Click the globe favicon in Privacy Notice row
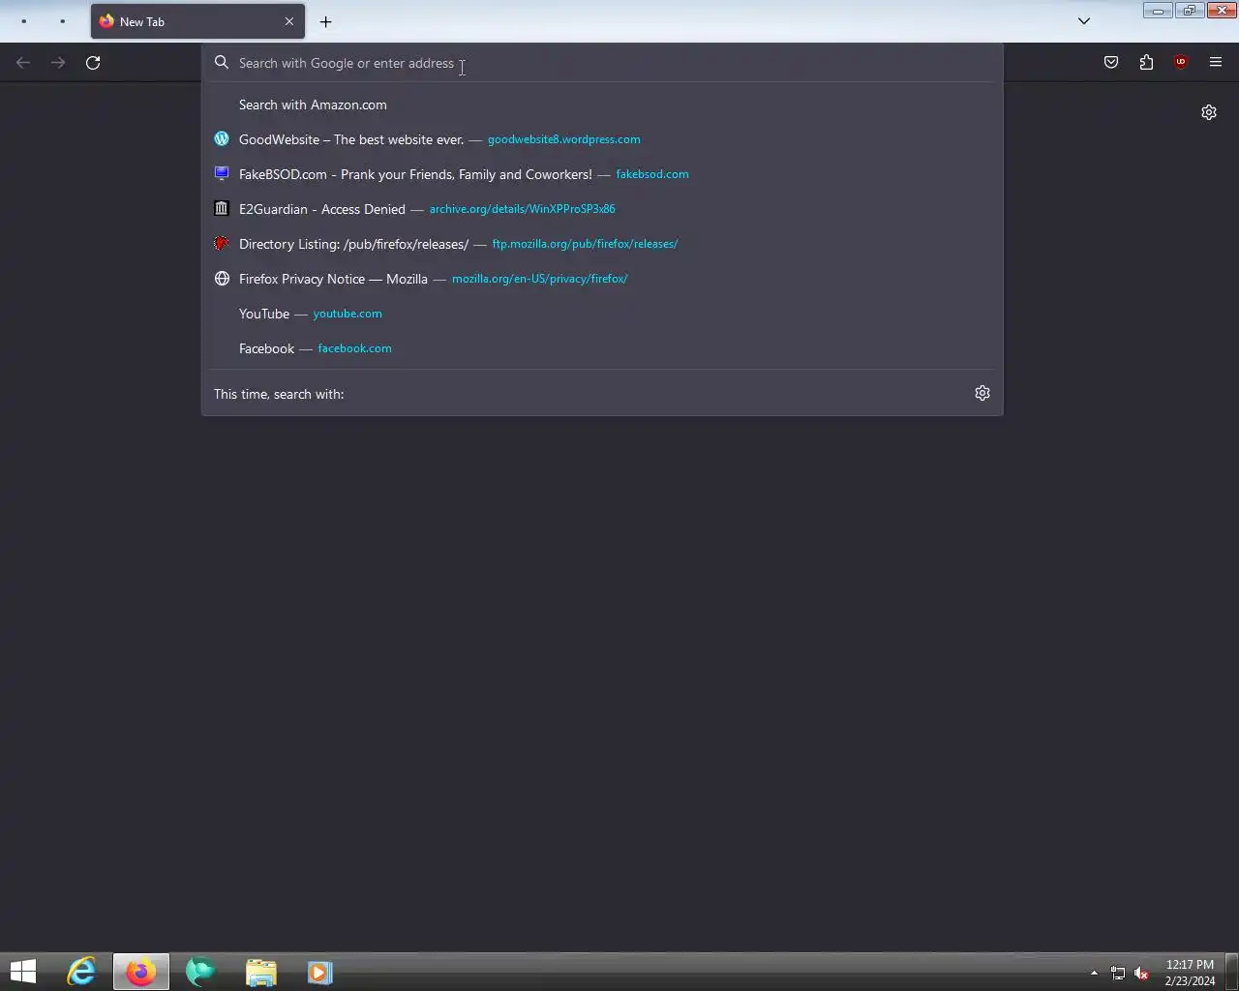This screenshot has width=1239, height=991. (x=222, y=279)
